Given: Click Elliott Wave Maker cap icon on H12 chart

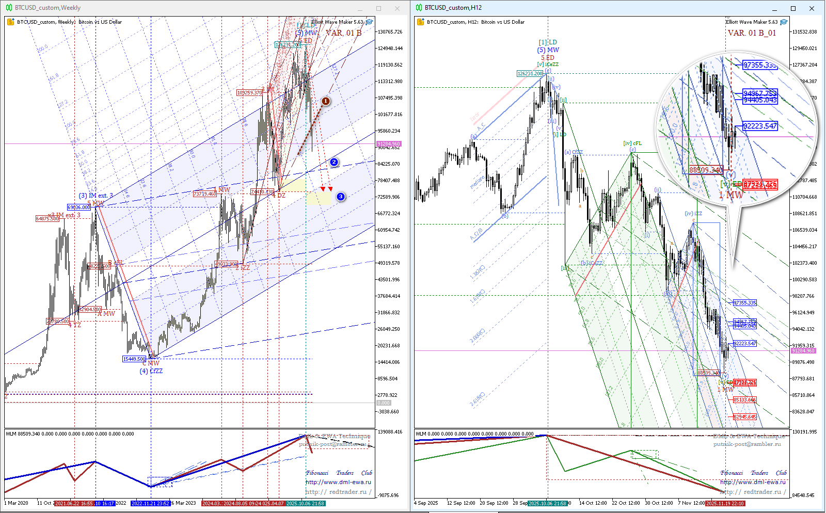Looking at the screenshot, I should coord(784,22).
